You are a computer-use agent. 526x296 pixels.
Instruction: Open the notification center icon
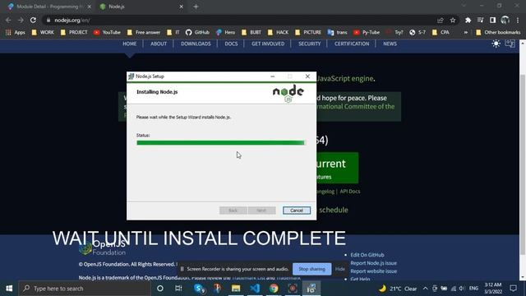[513, 289]
